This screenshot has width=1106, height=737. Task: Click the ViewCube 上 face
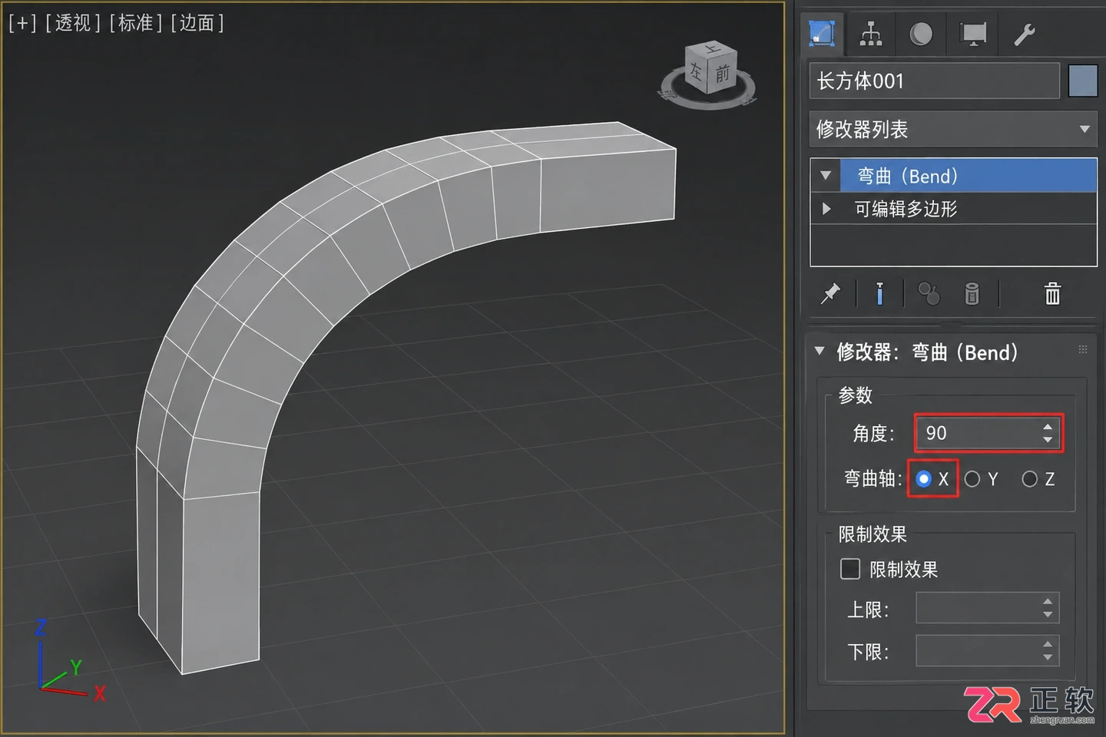click(713, 48)
